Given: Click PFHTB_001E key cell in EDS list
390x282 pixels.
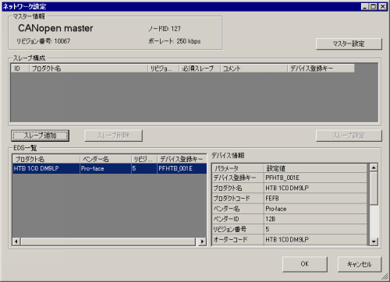Looking at the screenshot, I should 182,168.
